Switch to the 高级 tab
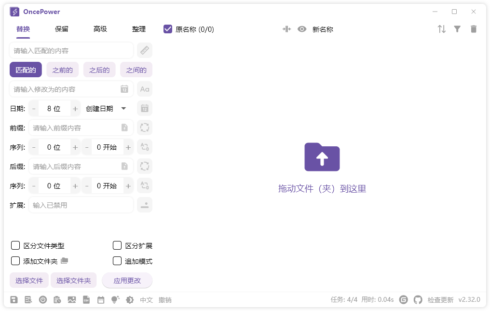490x311 pixels. coord(100,29)
